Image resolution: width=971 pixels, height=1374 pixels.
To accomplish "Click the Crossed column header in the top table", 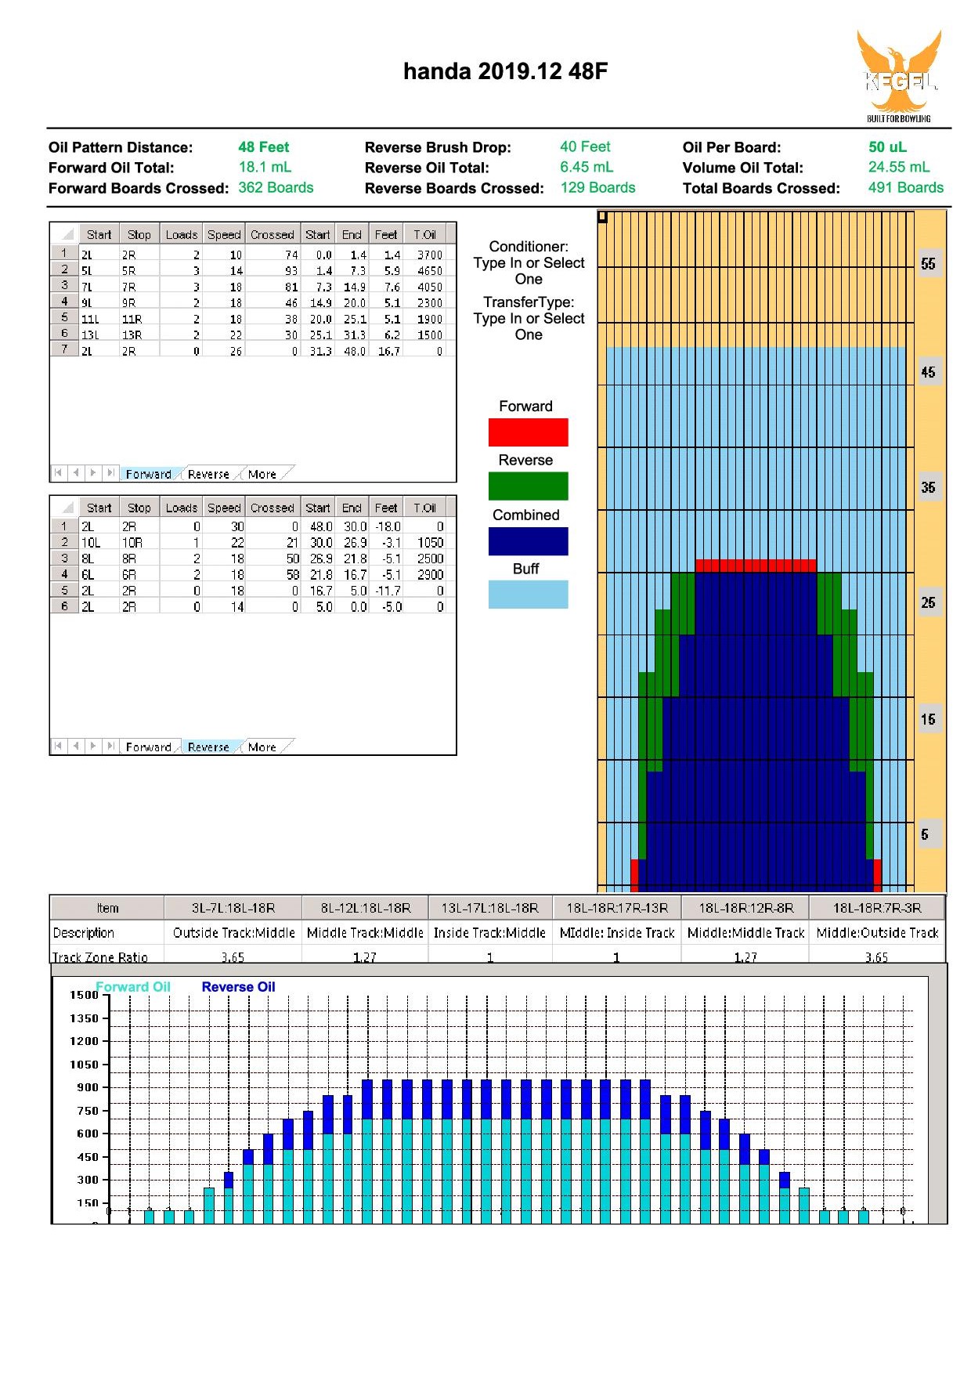I will pyautogui.click(x=273, y=234).
